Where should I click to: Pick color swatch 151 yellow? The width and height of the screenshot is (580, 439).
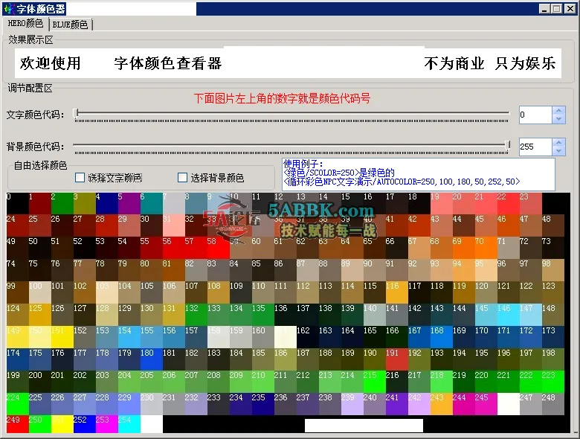[62, 337]
